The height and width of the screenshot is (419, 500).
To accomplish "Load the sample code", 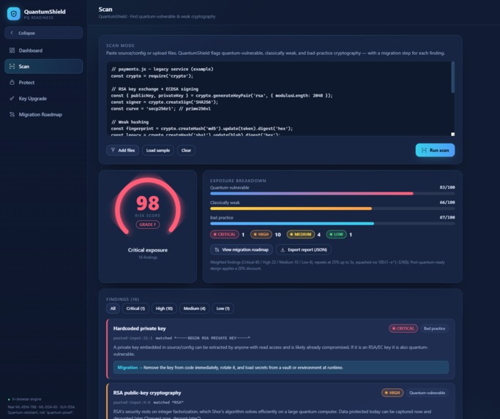I will pos(158,150).
